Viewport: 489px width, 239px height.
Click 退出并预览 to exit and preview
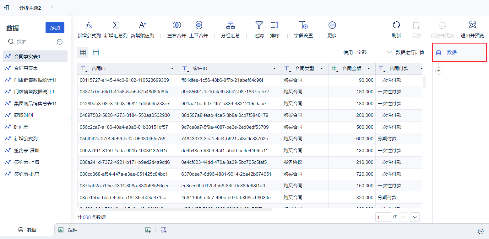tap(472, 30)
